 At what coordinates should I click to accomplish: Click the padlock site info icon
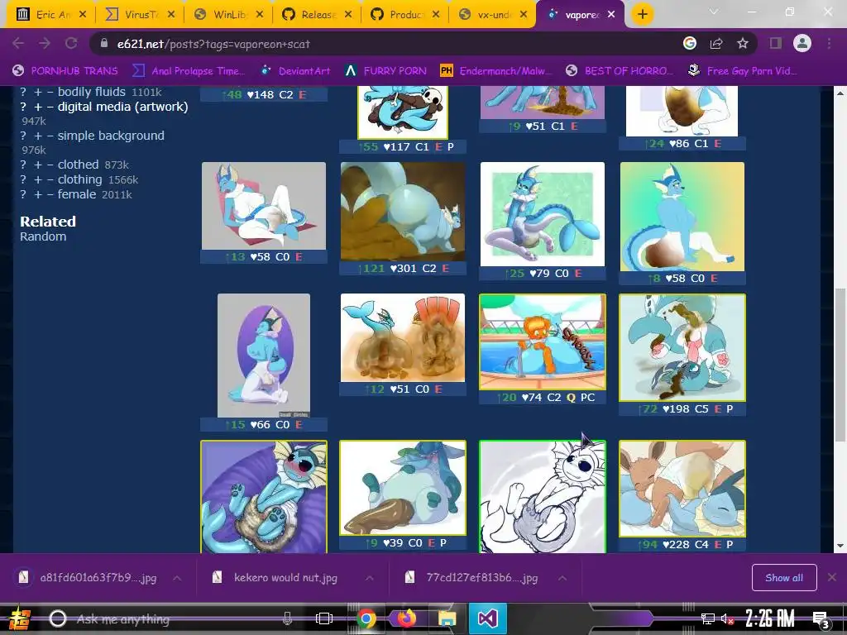pyautogui.click(x=104, y=43)
